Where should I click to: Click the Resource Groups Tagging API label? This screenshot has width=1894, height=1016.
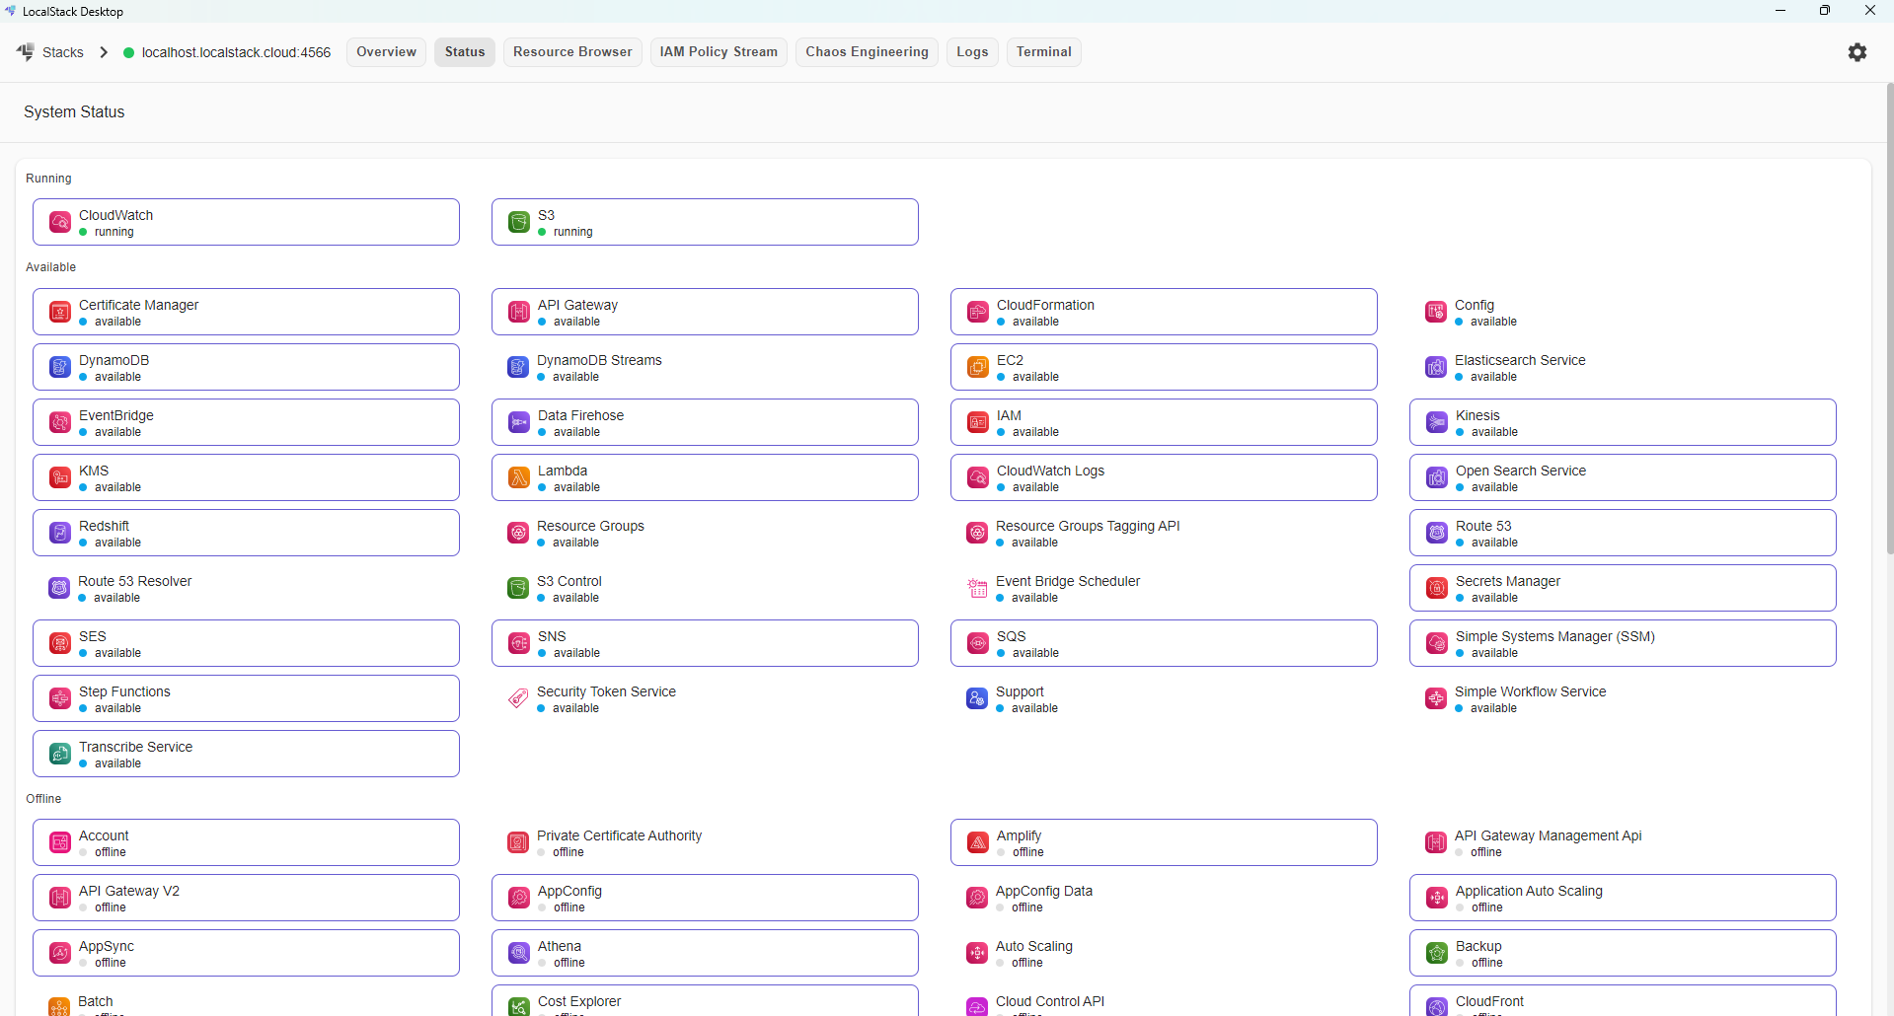pyautogui.click(x=1088, y=526)
